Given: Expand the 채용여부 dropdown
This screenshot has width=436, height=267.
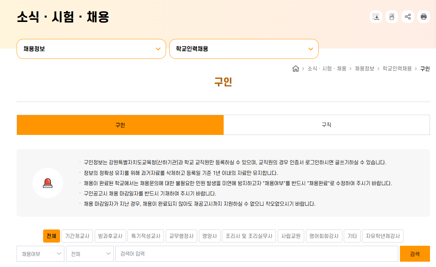Looking at the screenshot, I should (40, 254).
